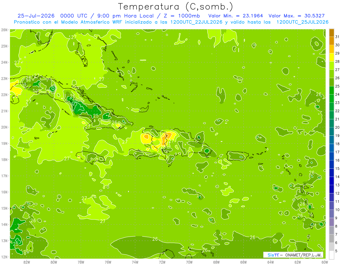The width and height of the screenshot is (345, 266).
Task: Click the legend value 17 on color bar
Action: [x=337, y=152]
